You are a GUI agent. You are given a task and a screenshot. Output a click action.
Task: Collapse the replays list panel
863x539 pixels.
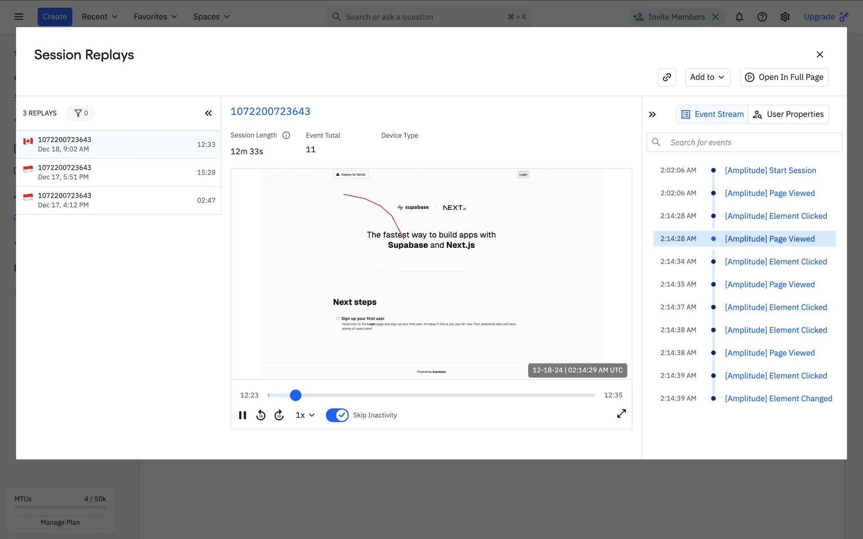pyautogui.click(x=208, y=113)
